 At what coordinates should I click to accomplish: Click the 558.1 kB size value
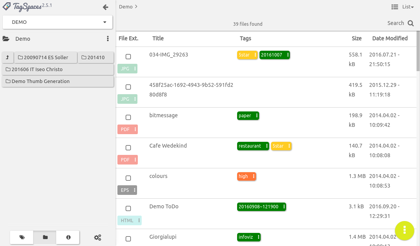click(355, 59)
